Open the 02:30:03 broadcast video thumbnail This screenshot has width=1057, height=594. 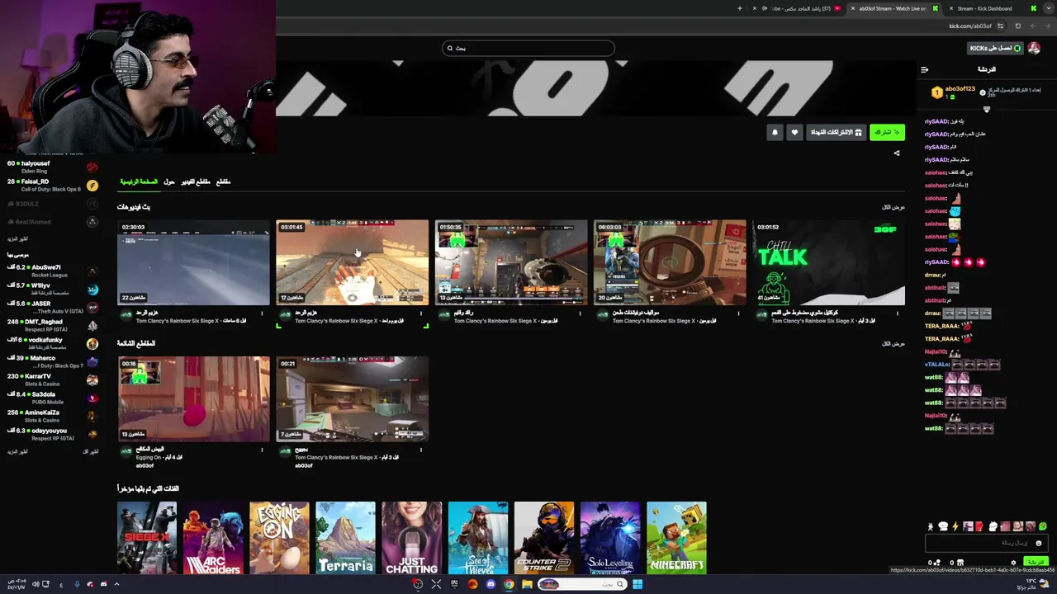pos(193,262)
